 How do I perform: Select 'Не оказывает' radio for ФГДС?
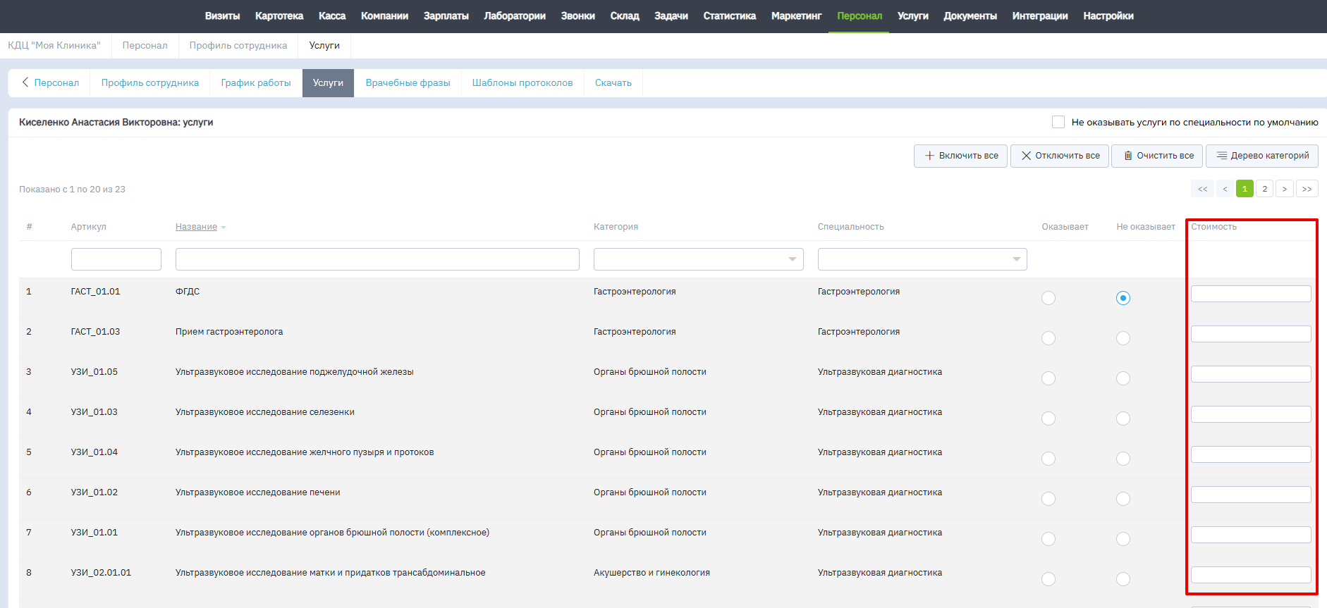pyautogui.click(x=1123, y=298)
